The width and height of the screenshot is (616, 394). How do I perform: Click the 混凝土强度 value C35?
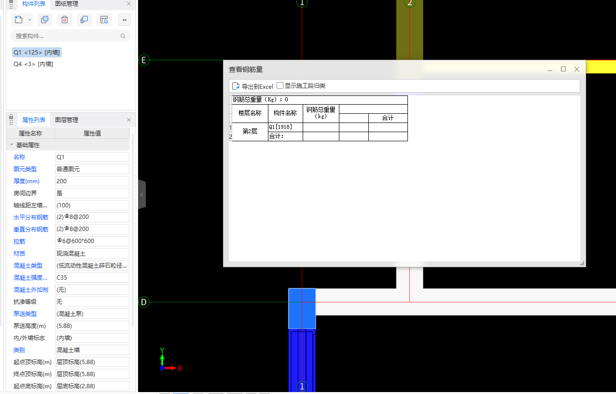click(92, 277)
